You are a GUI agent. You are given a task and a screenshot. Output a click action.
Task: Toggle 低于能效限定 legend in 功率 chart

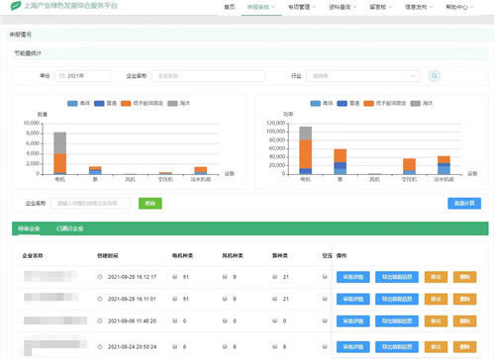pos(385,103)
